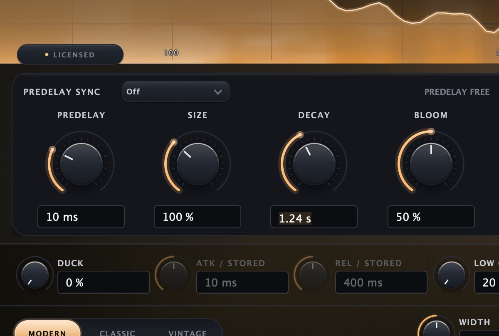Click the Duck label
This screenshot has height=336, width=499.
point(71,263)
